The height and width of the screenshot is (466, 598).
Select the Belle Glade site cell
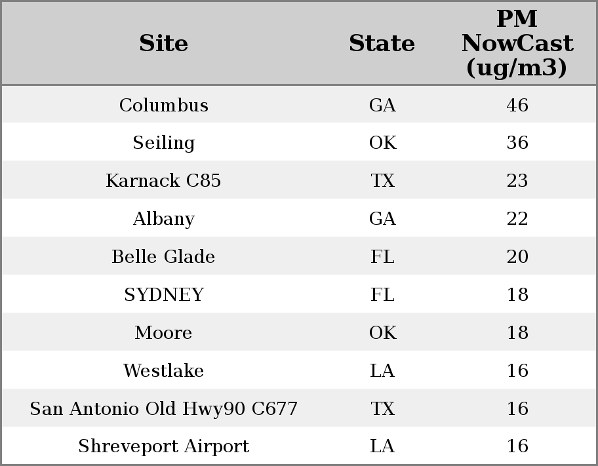click(163, 256)
